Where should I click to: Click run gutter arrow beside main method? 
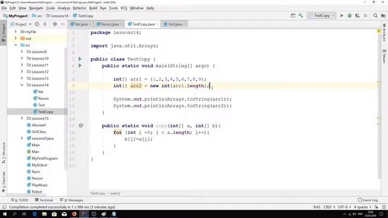(80, 66)
